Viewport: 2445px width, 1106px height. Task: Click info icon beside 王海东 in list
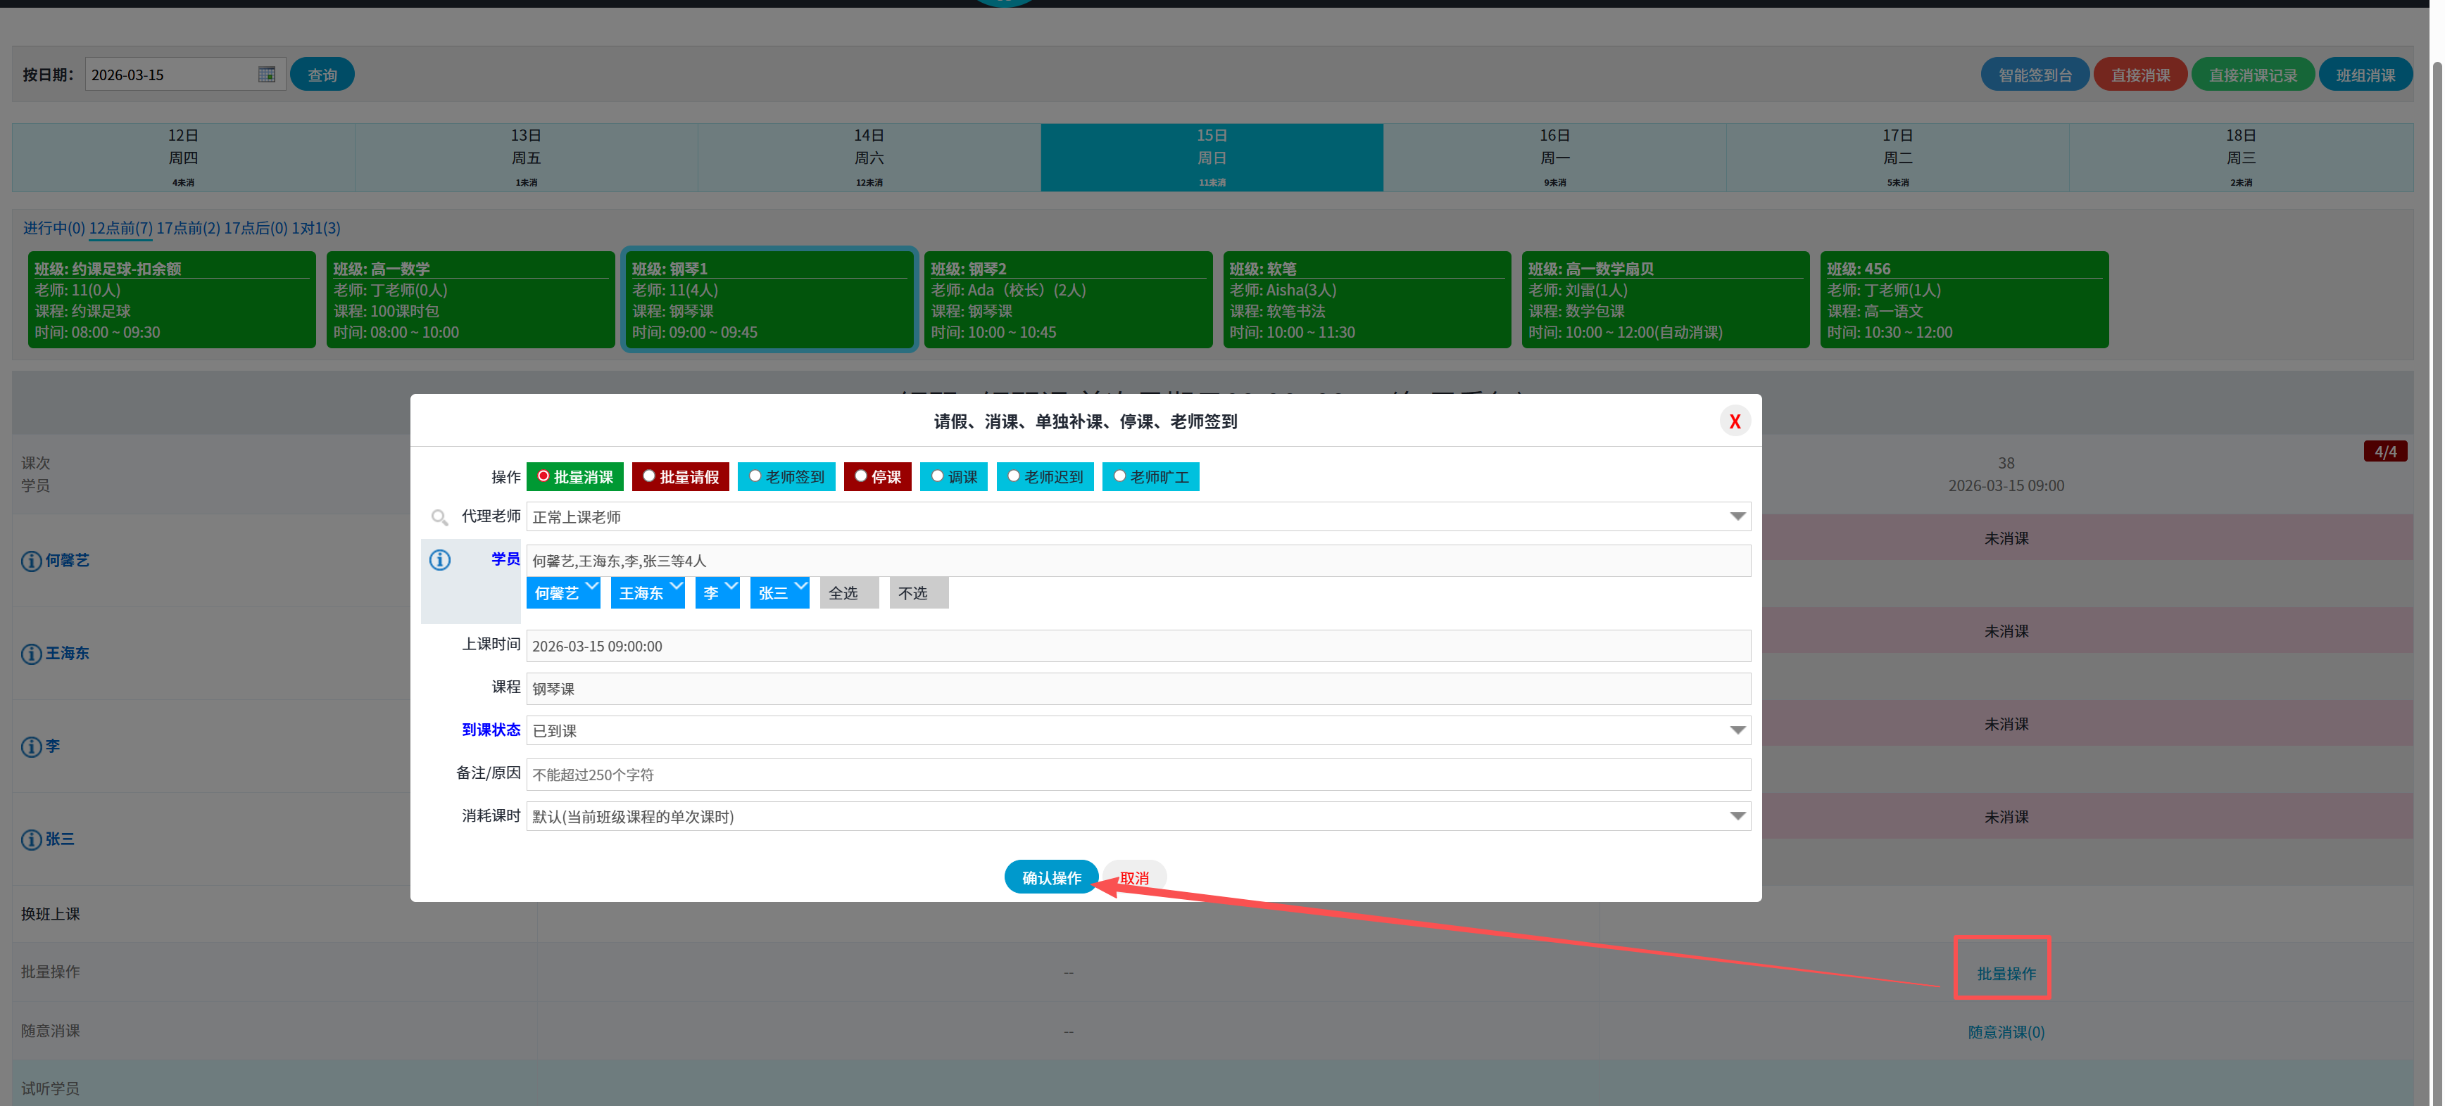[x=30, y=654]
